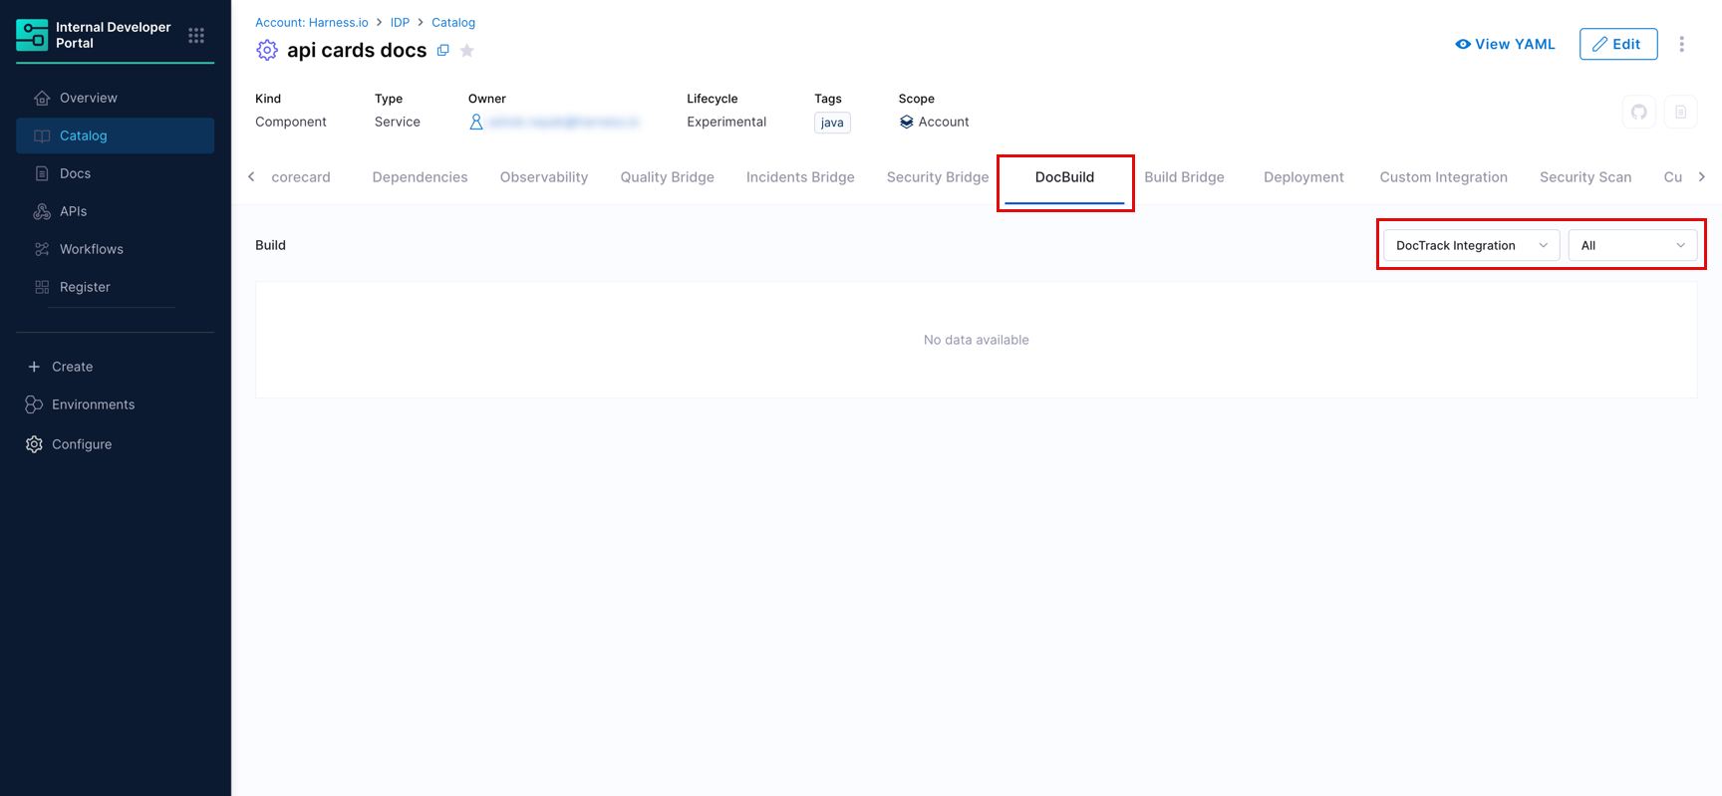Navigate to Docs in the sidebar
This screenshot has width=1722, height=796.
point(116,173)
